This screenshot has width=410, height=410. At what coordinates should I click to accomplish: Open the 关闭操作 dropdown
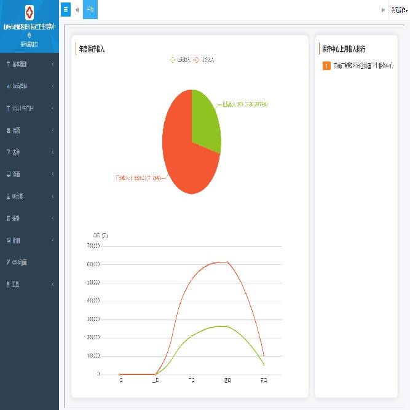399,10
